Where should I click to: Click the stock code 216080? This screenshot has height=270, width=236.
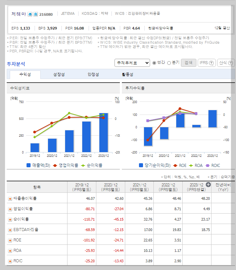pos(46,14)
